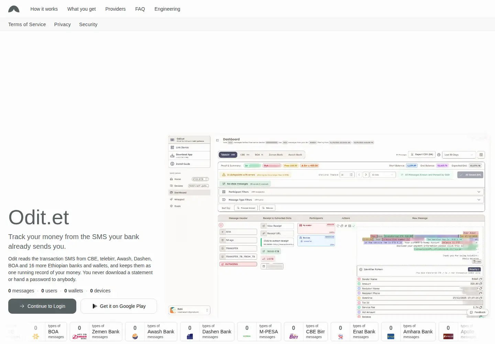The width and height of the screenshot is (495, 344).
Task: Open the How it works menu item
Action: [44, 9]
